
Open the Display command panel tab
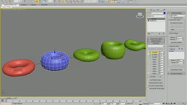161,10
